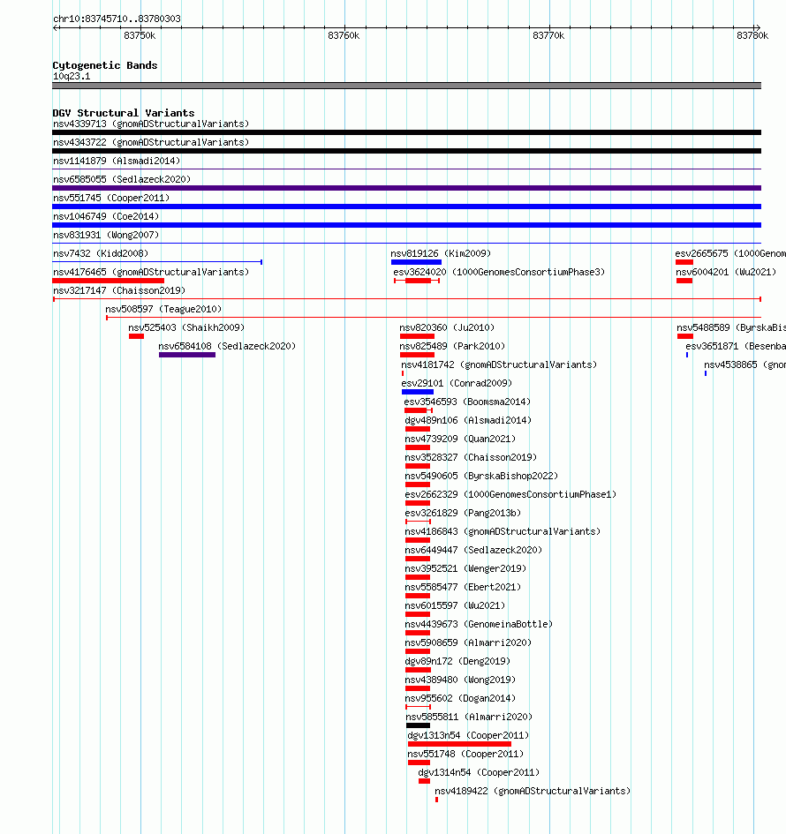Viewport: 786px width, 834px height.
Task: Open dgv489n106 (Alsmadi2014) variant
Action: tap(468, 421)
